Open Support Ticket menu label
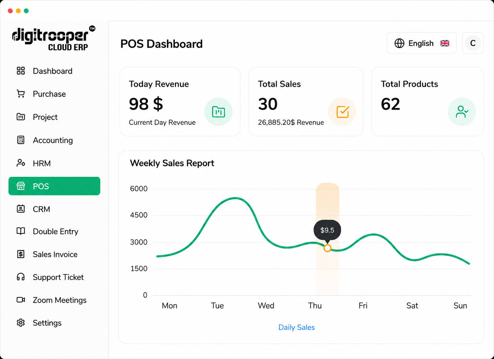The image size is (494, 359). coord(58,277)
